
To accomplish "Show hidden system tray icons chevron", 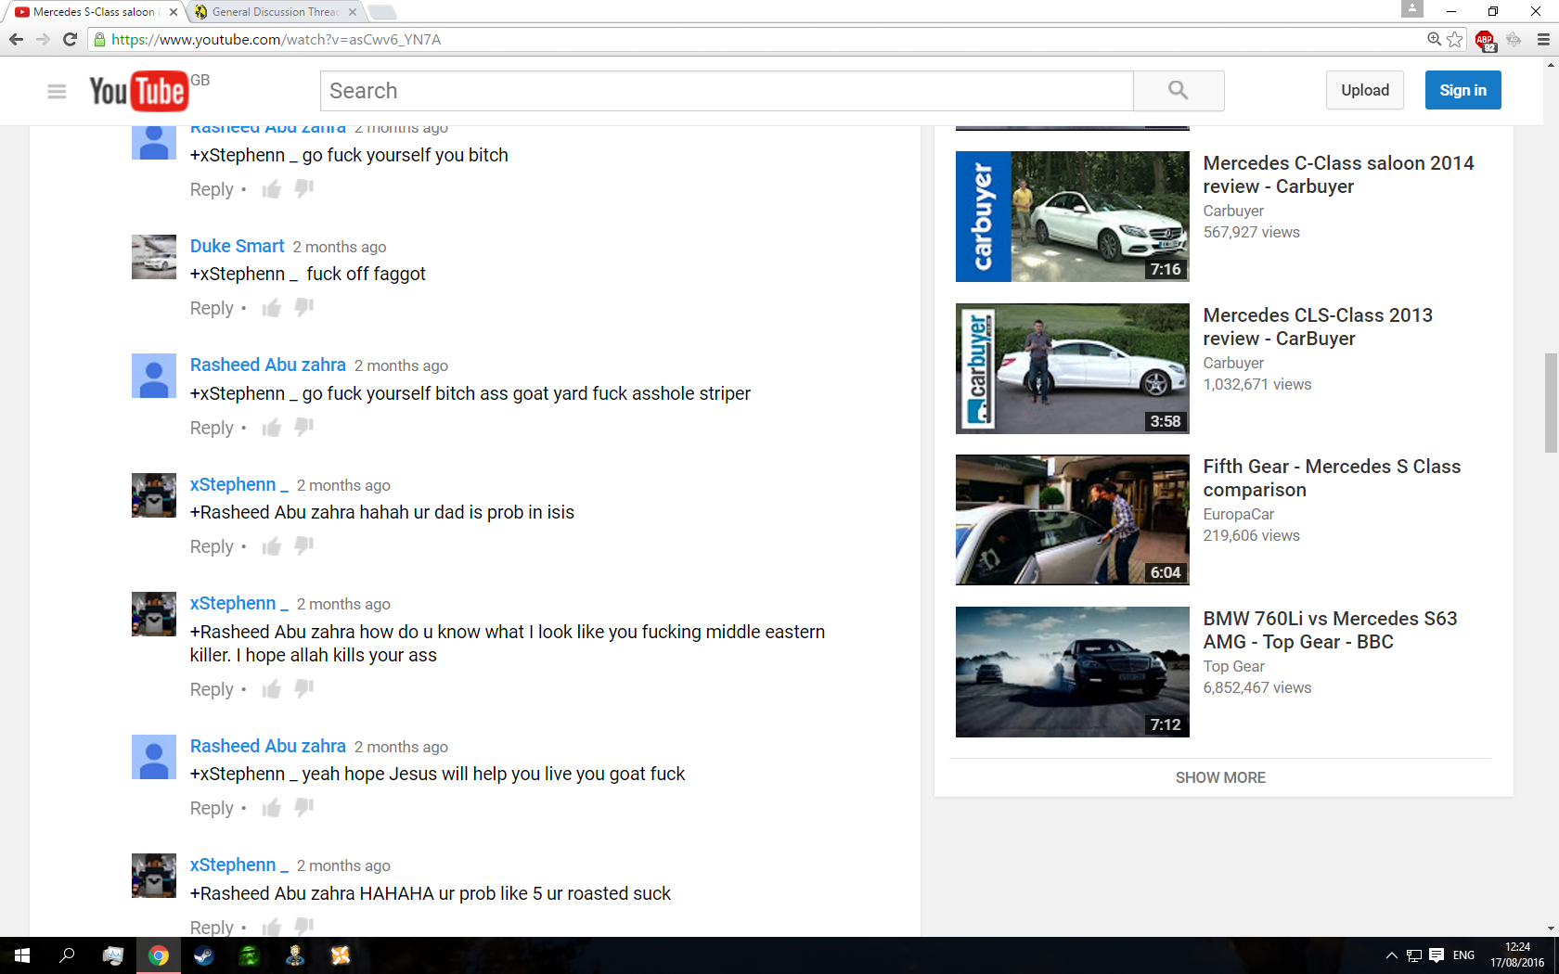I will [x=1391, y=955].
